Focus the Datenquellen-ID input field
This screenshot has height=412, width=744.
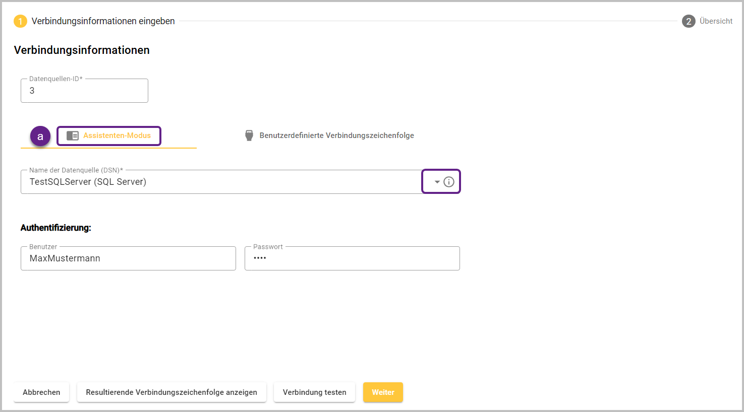[84, 91]
